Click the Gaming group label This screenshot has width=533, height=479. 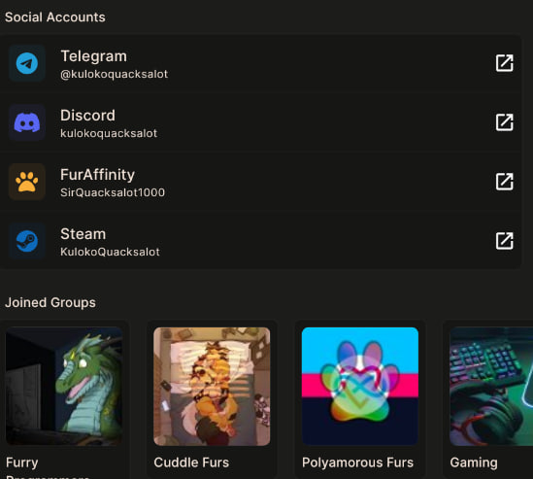click(474, 463)
